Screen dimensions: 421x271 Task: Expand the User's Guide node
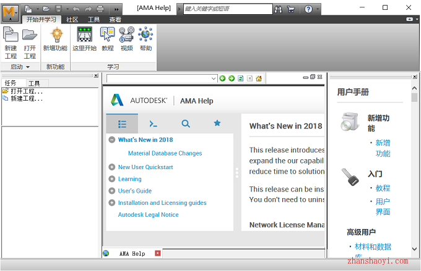111,191
